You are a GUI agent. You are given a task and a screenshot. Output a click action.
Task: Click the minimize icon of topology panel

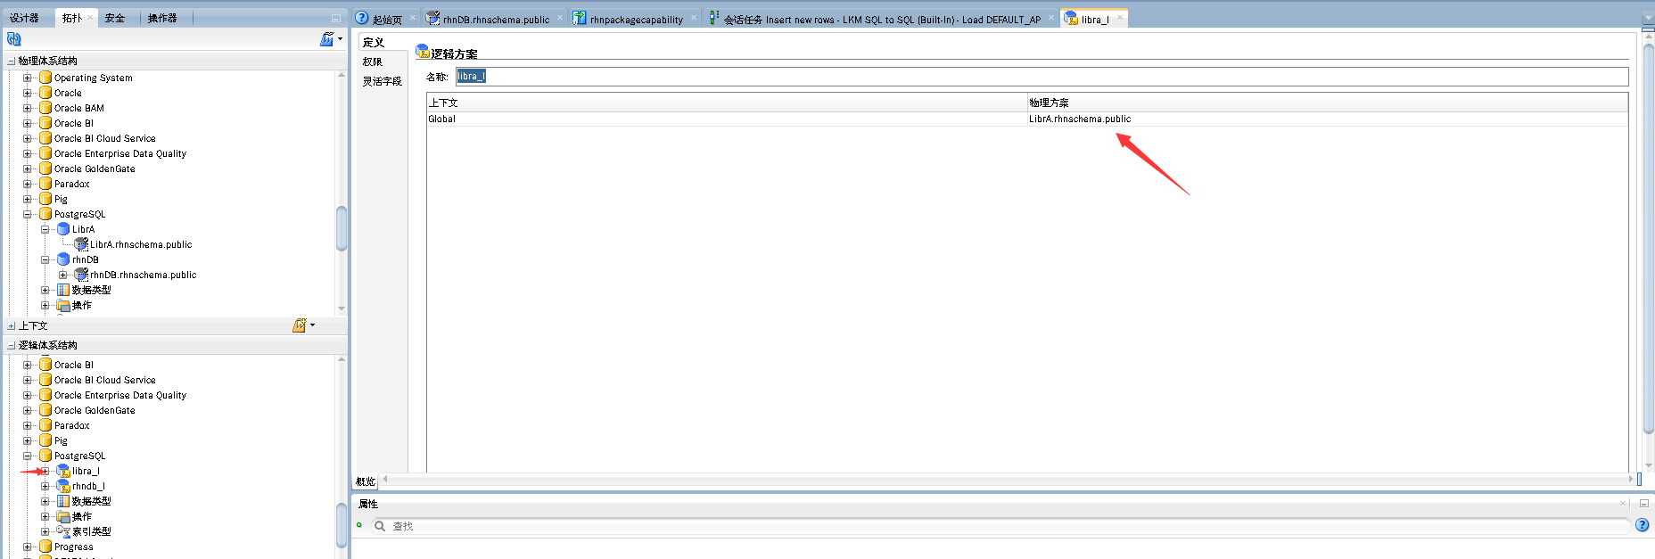pyautogui.click(x=336, y=18)
